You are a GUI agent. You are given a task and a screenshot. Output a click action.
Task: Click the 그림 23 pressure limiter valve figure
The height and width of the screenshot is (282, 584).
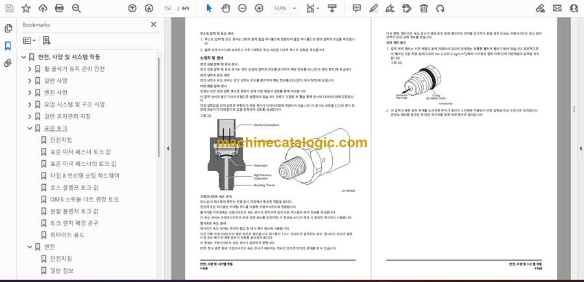[419, 85]
